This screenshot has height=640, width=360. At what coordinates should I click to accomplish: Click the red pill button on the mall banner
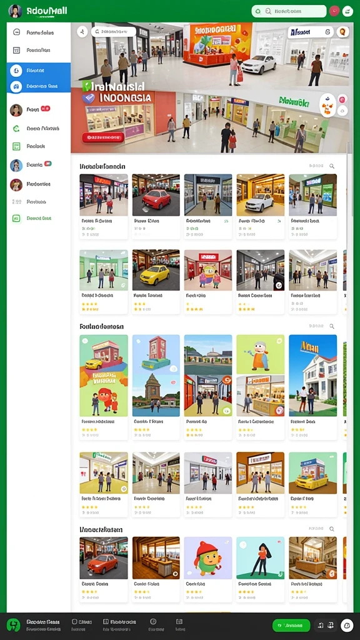(103, 137)
